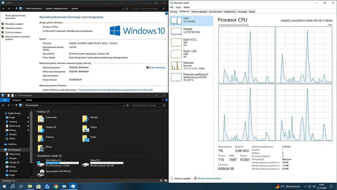Image resolution: width=337 pixels, height=190 pixels.
Task: Select Ethernet in the performance sidebar
Action: point(191,65)
